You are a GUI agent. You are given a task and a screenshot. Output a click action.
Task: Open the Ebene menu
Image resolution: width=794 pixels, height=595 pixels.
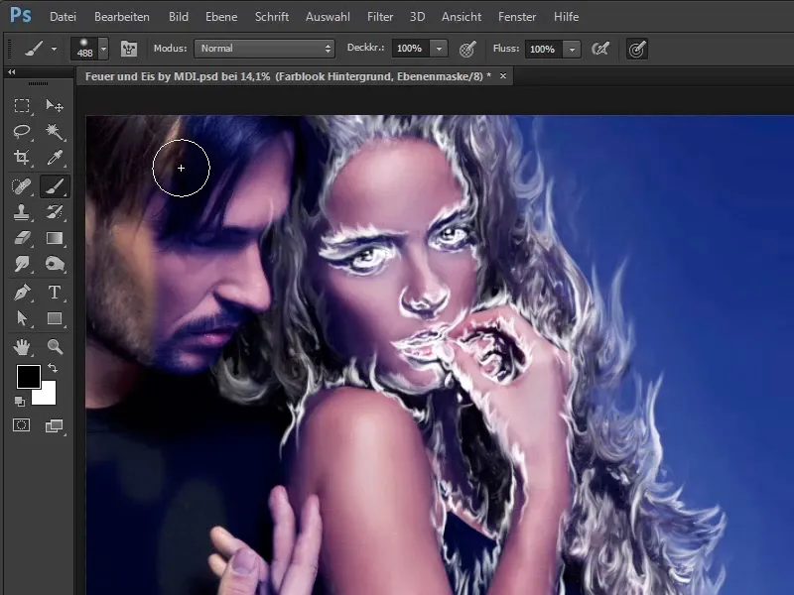(221, 17)
